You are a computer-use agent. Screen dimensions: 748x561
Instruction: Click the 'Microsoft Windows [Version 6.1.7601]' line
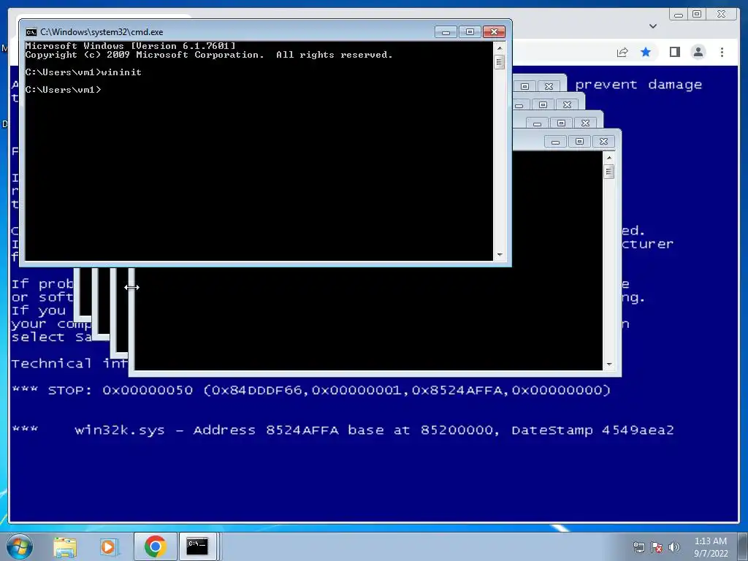(x=130, y=46)
